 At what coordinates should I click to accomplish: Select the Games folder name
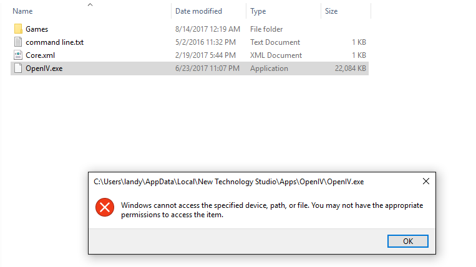coord(37,29)
